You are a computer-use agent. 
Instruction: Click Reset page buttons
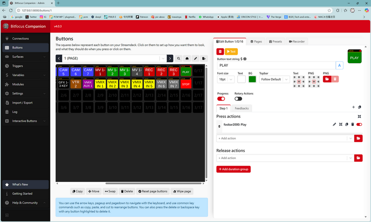(x=153, y=191)
